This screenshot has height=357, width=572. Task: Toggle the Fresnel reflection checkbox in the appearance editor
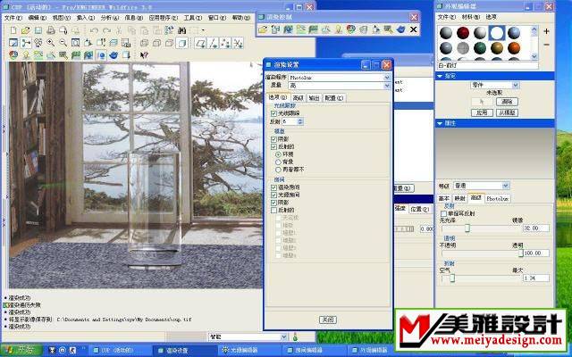point(444,213)
